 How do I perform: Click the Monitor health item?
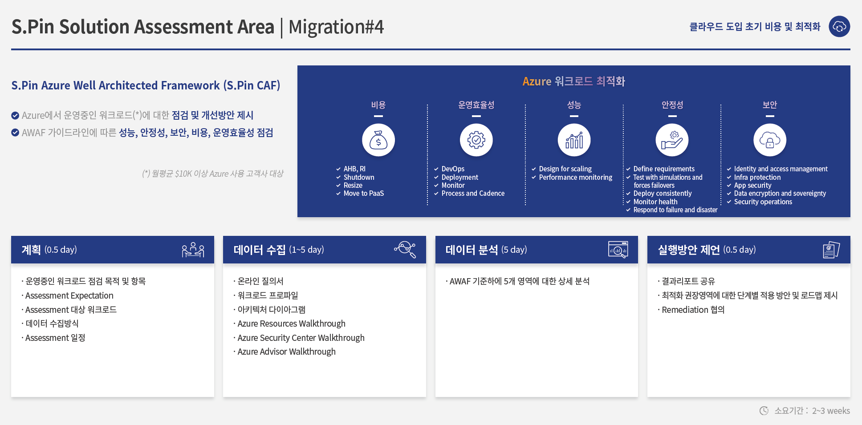tap(655, 202)
